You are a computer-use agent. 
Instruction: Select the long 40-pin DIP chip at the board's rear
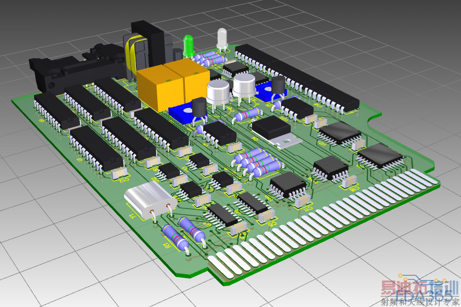[x=297, y=78]
